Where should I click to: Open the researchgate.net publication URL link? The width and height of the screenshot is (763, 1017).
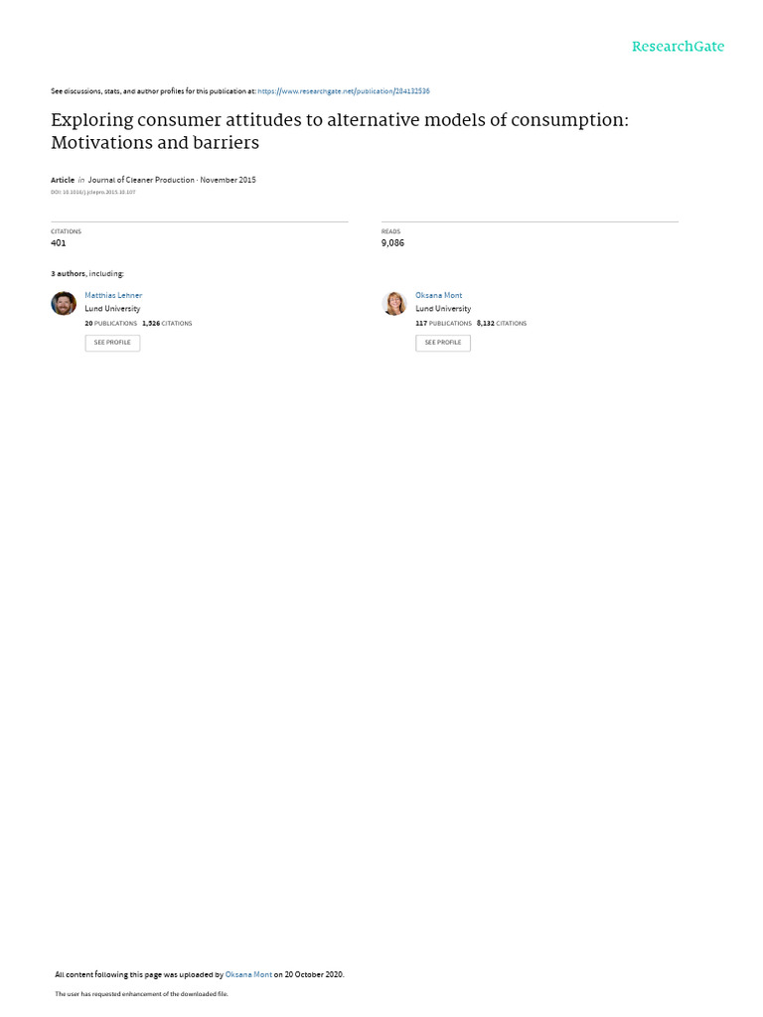(x=344, y=91)
